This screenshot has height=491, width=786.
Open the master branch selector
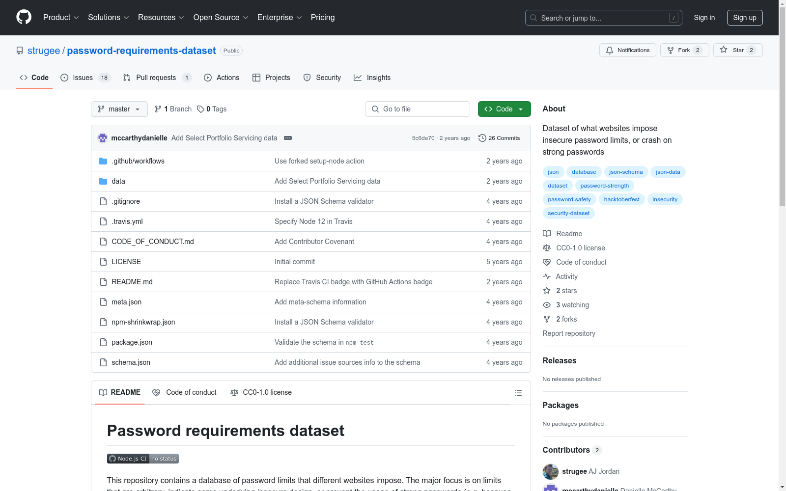pyautogui.click(x=119, y=109)
